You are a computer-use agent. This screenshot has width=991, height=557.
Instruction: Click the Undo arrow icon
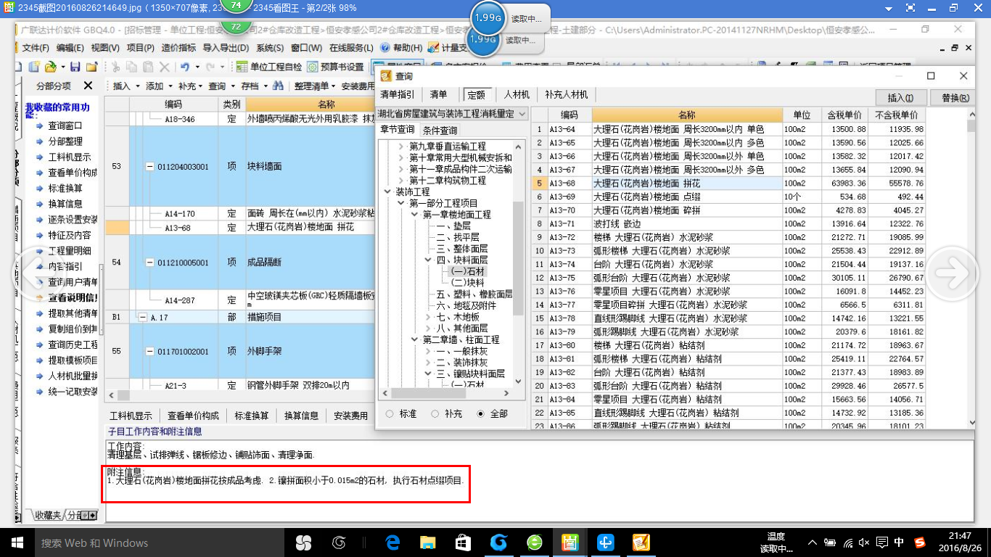pyautogui.click(x=185, y=67)
